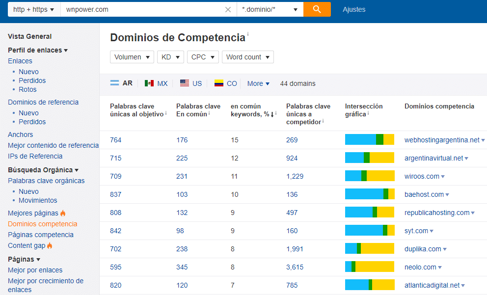
Task: Open the atlanticadigital.net competitor link
Action: [432, 285]
